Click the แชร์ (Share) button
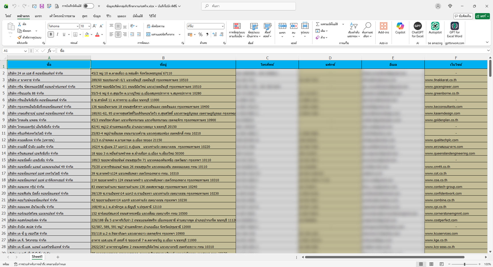Viewport: 493px width, 267px height. point(482,16)
